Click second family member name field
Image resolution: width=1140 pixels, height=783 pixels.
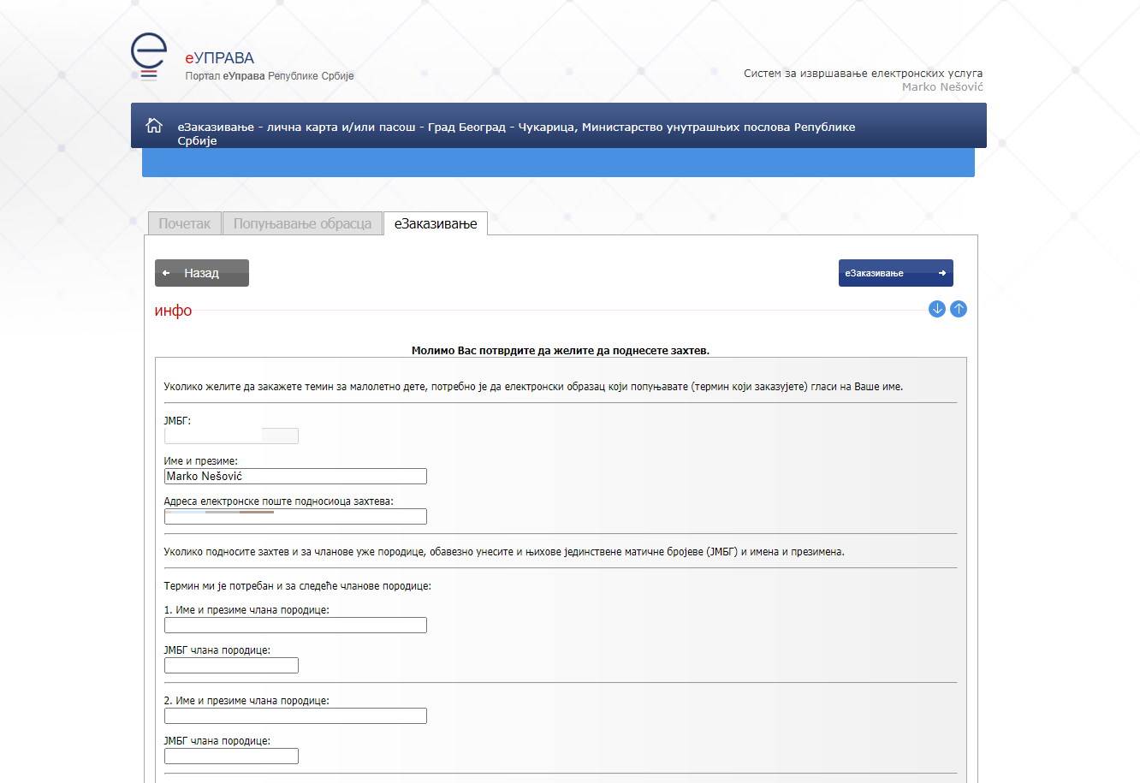tap(295, 716)
